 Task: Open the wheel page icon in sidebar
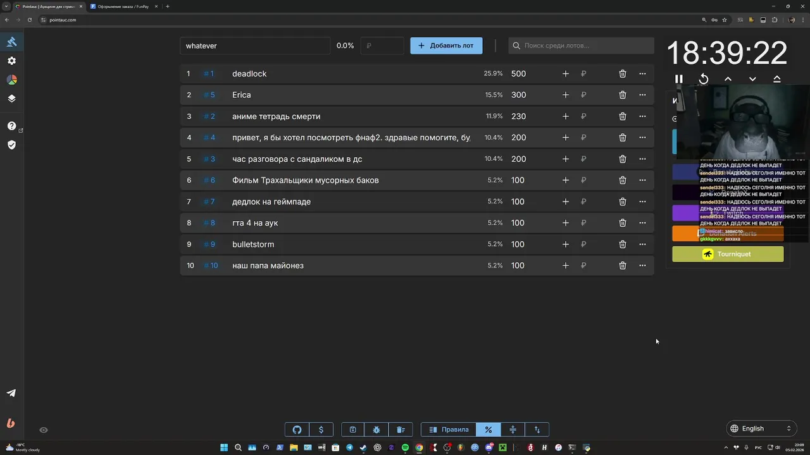[x=11, y=80]
